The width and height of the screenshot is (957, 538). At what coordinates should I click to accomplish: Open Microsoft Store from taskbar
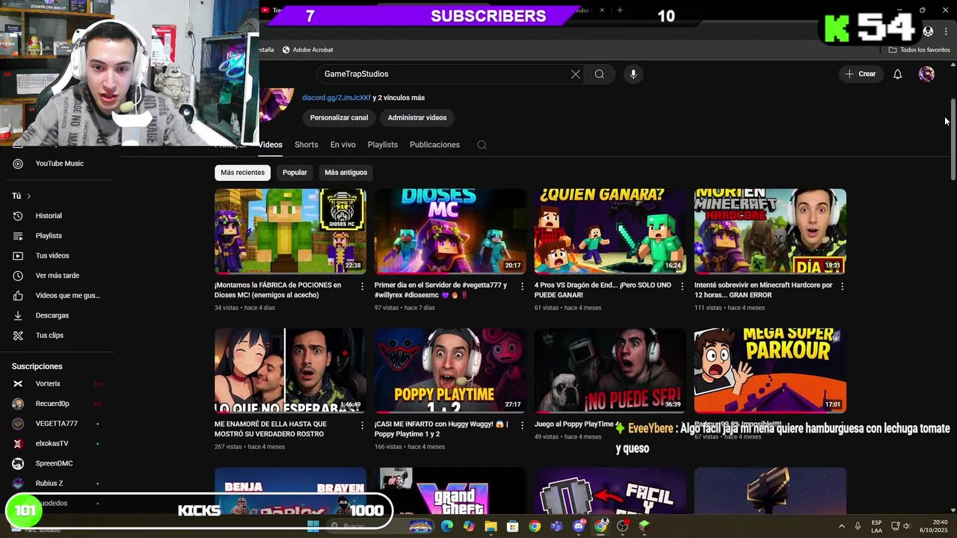513,526
